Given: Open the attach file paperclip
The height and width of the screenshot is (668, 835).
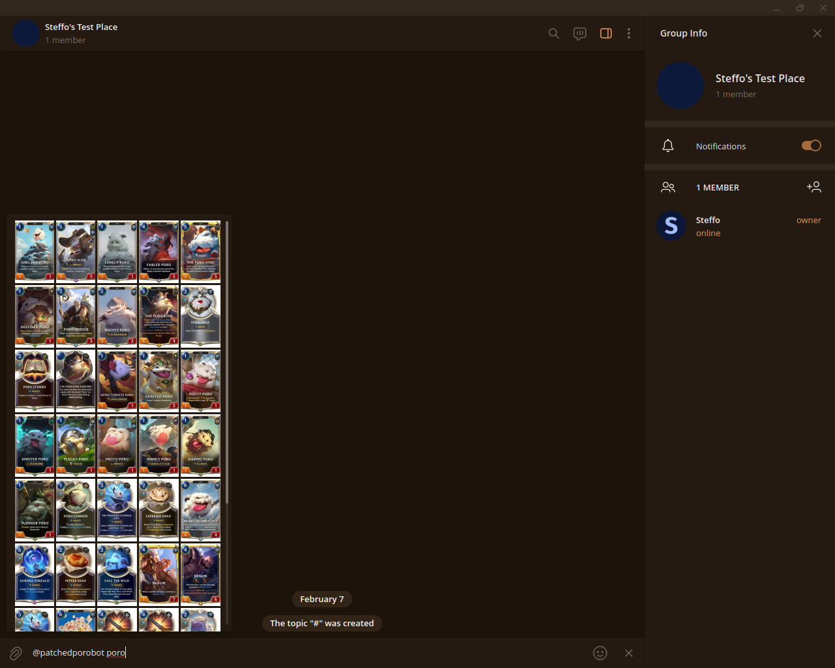Looking at the screenshot, I should (x=16, y=653).
